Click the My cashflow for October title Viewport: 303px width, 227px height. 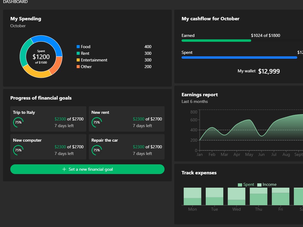tap(211, 19)
